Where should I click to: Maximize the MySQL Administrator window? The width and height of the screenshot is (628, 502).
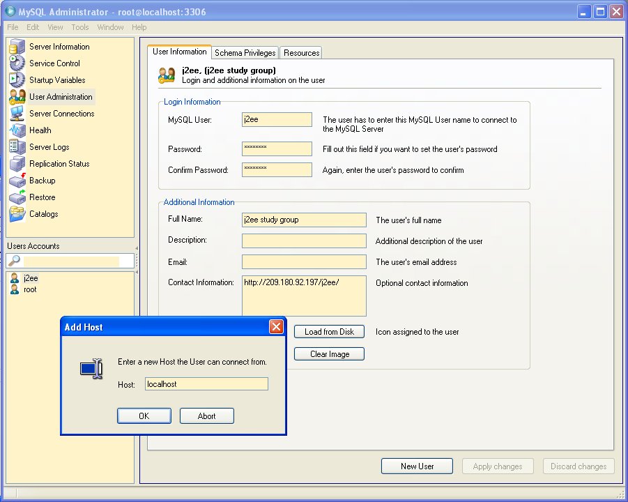pos(600,12)
